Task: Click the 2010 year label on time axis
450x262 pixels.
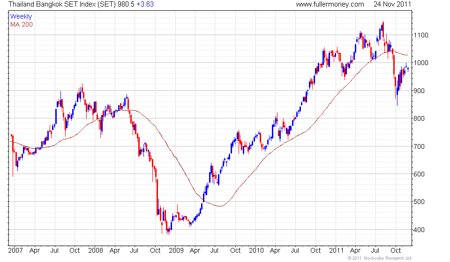Action: coord(256,251)
